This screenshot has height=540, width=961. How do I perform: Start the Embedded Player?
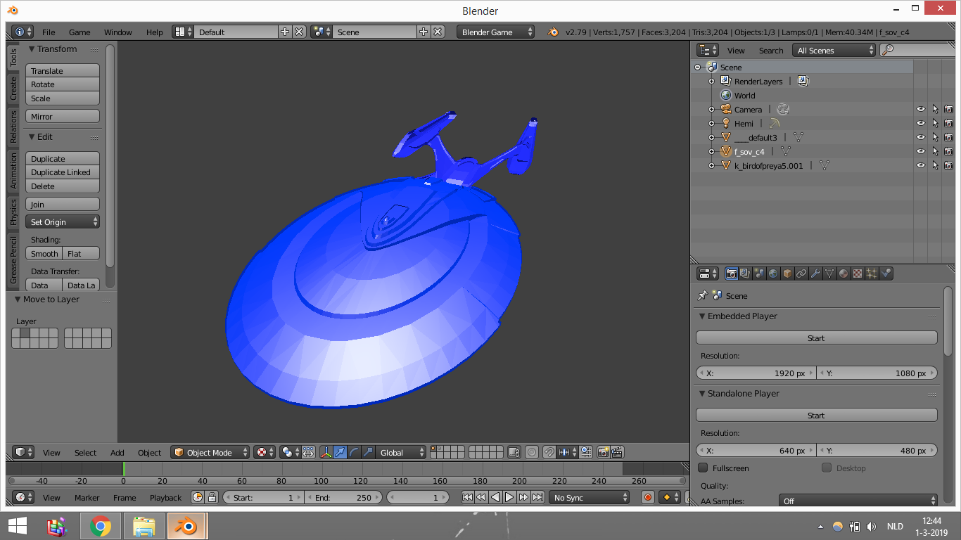(816, 337)
